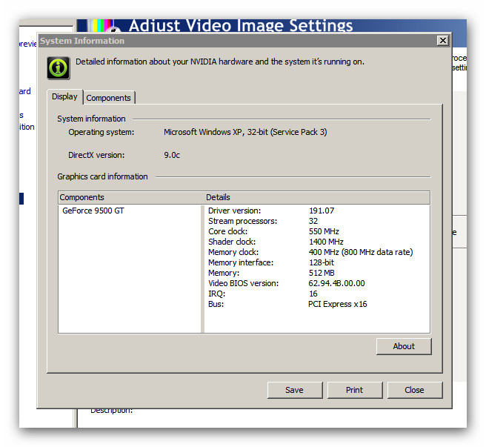Click the Adjust Video Image Settings header icon
The image size is (486, 447).
tap(104, 25)
